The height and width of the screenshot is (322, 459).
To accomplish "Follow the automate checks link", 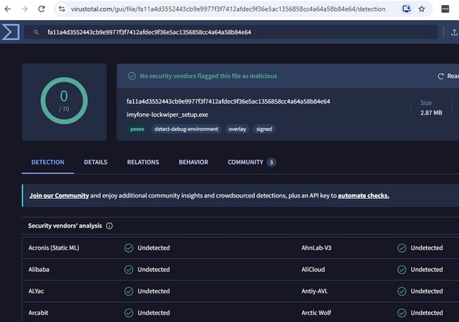I will pos(364,195).
